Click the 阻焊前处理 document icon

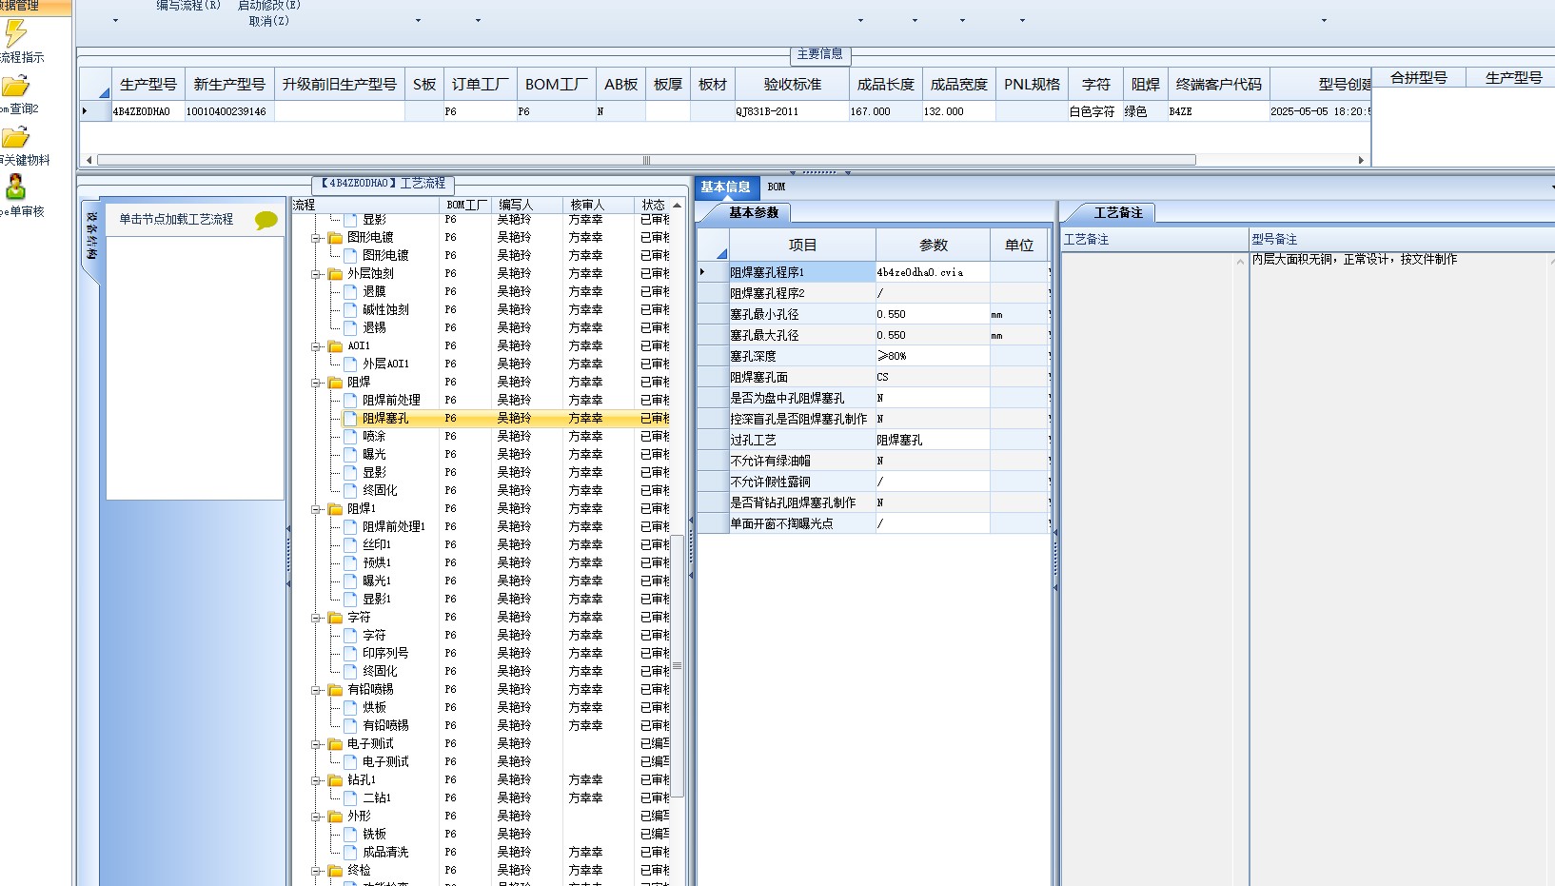point(350,401)
